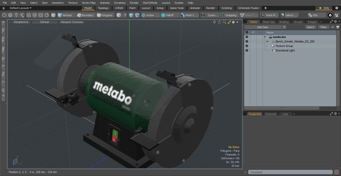Click the Filter button

[324, 27]
